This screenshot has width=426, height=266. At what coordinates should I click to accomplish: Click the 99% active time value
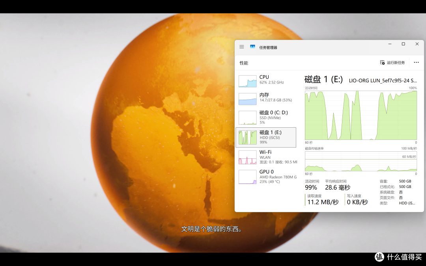pyautogui.click(x=311, y=188)
